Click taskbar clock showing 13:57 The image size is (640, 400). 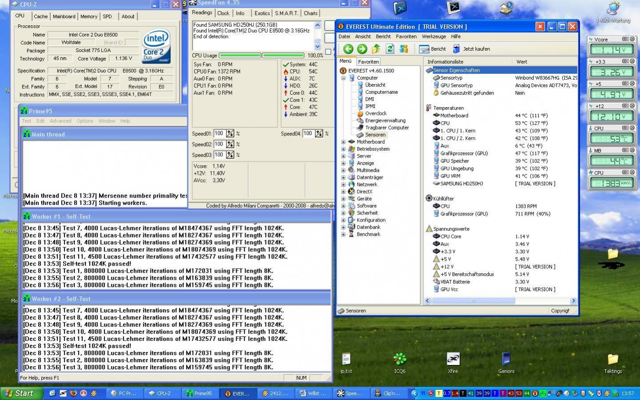click(x=628, y=393)
